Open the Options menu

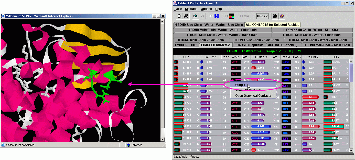[206, 9]
